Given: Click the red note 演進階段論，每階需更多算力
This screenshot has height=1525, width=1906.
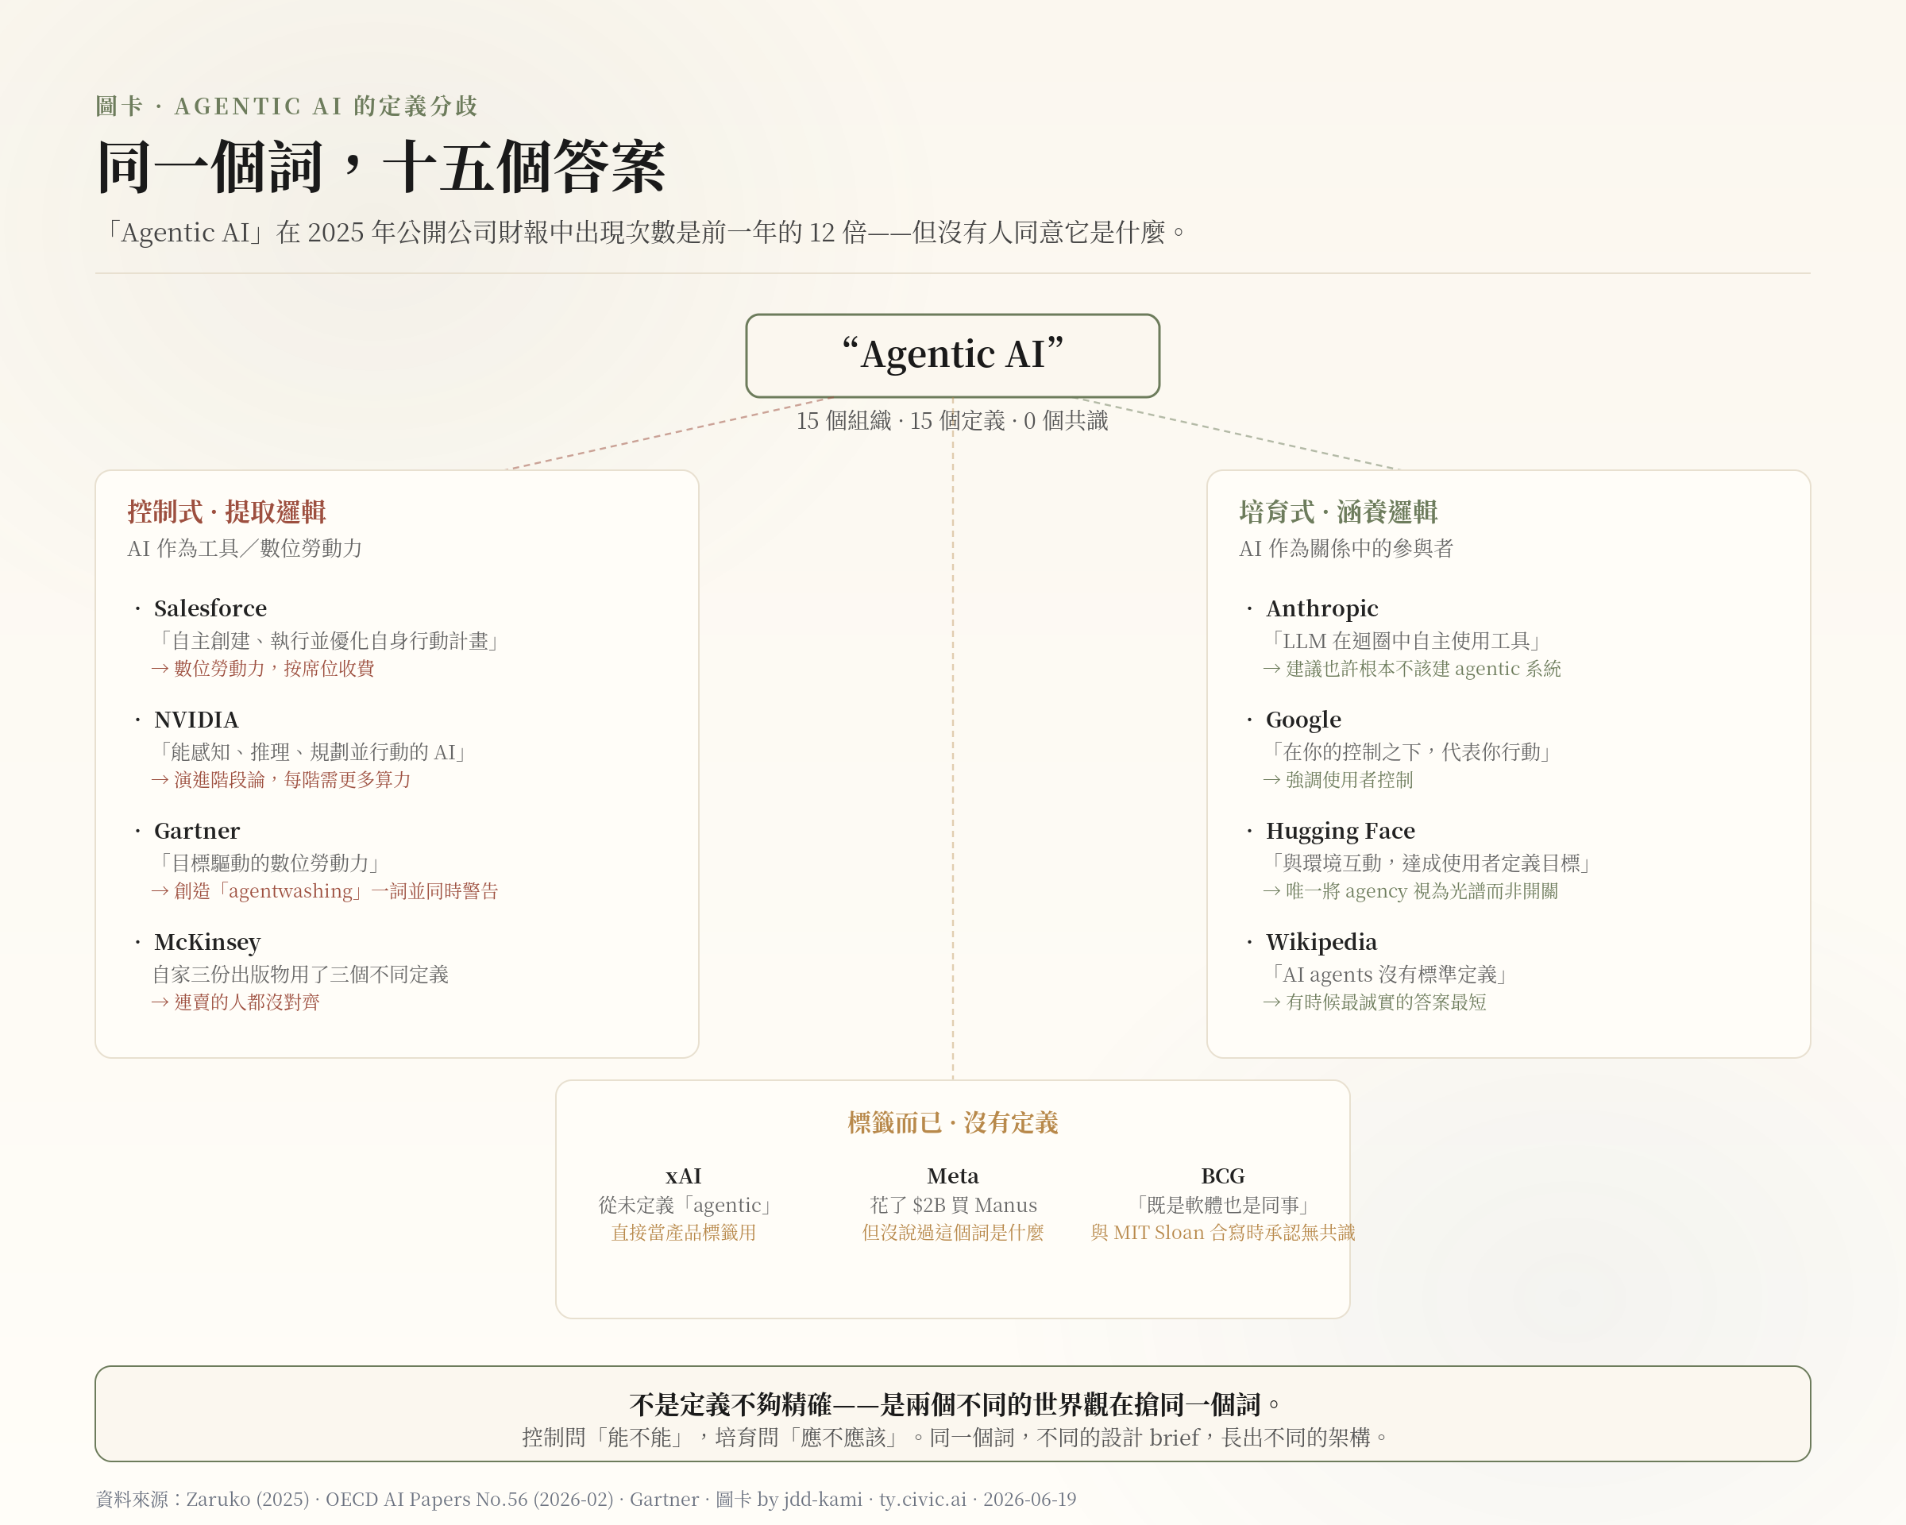Looking at the screenshot, I should click(x=281, y=780).
